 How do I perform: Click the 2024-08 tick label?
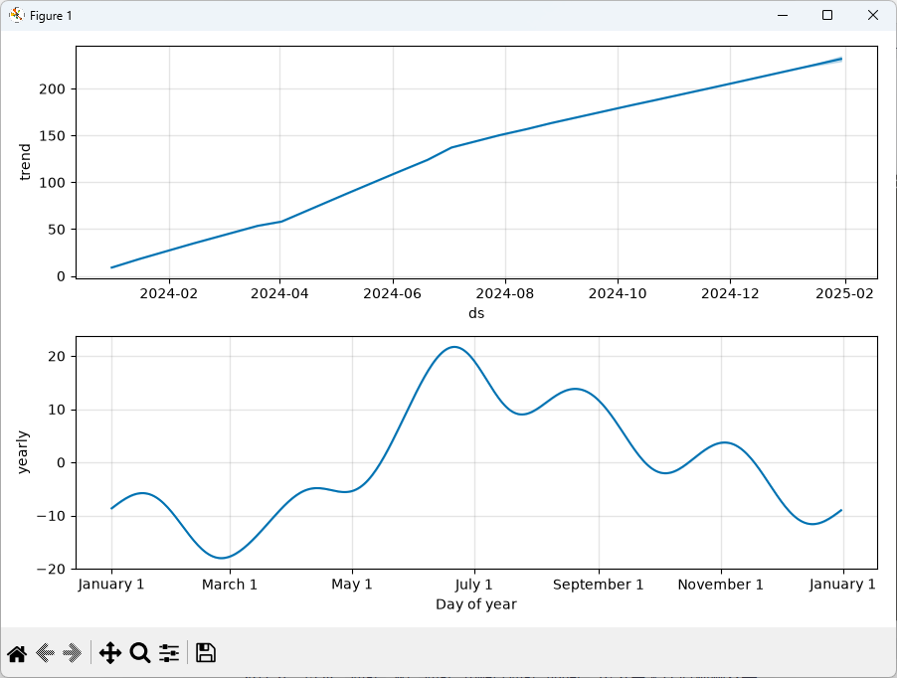coord(505,294)
